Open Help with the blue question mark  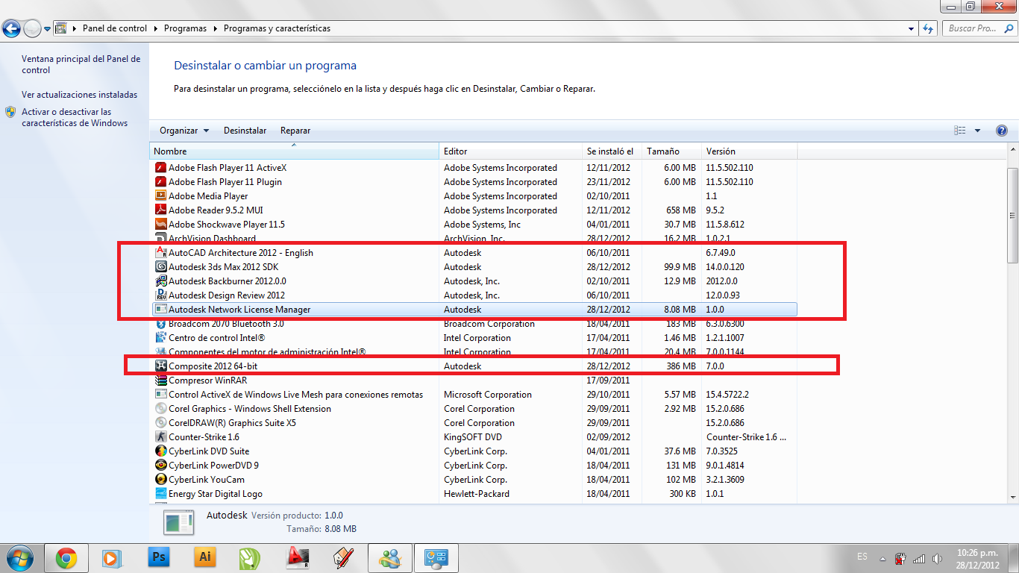(1002, 131)
